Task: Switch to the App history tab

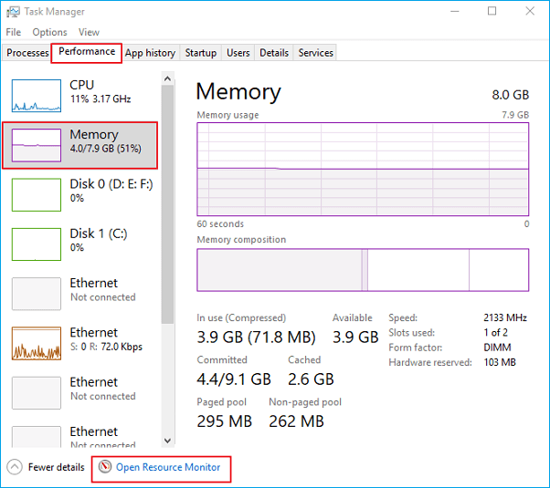Action: pos(150,53)
